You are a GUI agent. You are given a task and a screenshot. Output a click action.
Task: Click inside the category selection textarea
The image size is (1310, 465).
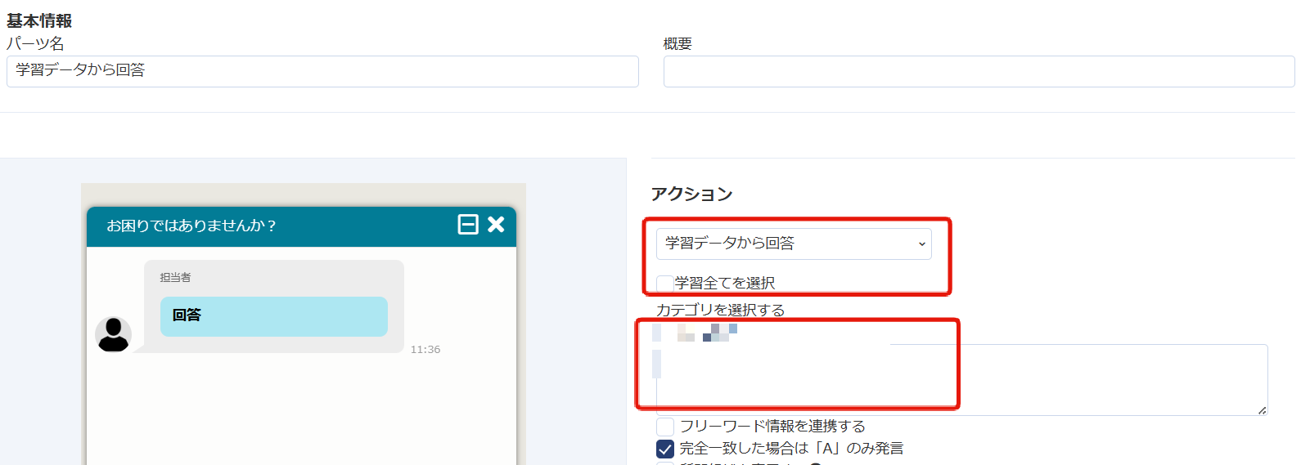[961, 380]
